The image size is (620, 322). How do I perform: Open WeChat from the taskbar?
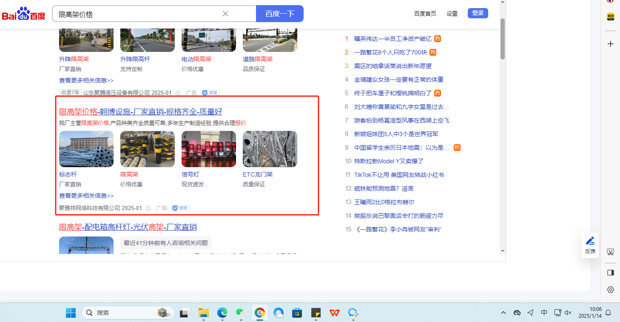pyautogui.click(x=241, y=313)
